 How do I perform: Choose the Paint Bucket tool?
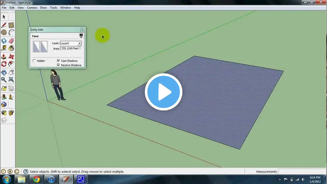(11, 48)
